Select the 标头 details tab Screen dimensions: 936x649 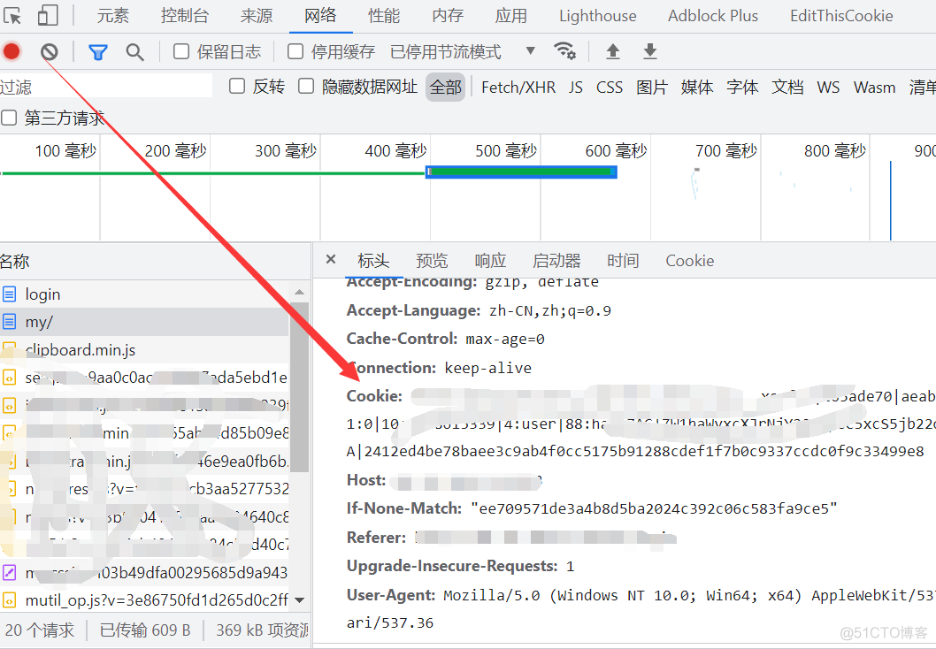click(x=373, y=261)
